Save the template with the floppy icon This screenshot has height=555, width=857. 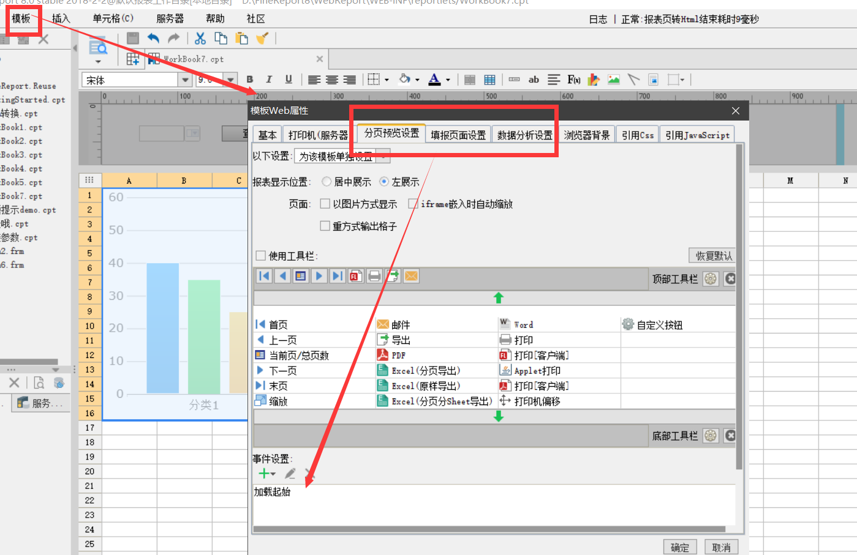[x=133, y=38]
